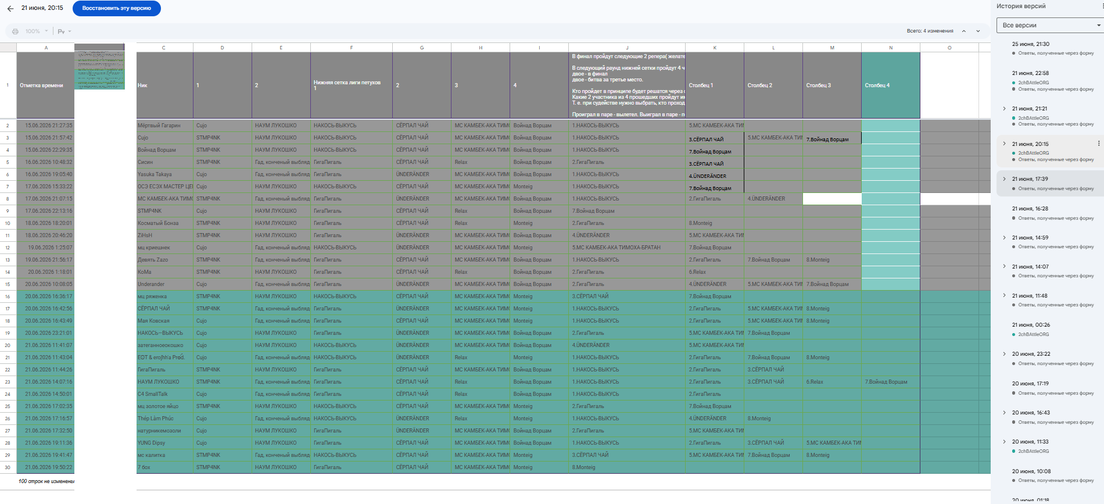Select the 21 июня, 16:28 version
Viewport: 1104px width, 504px height.
(x=1051, y=213)
